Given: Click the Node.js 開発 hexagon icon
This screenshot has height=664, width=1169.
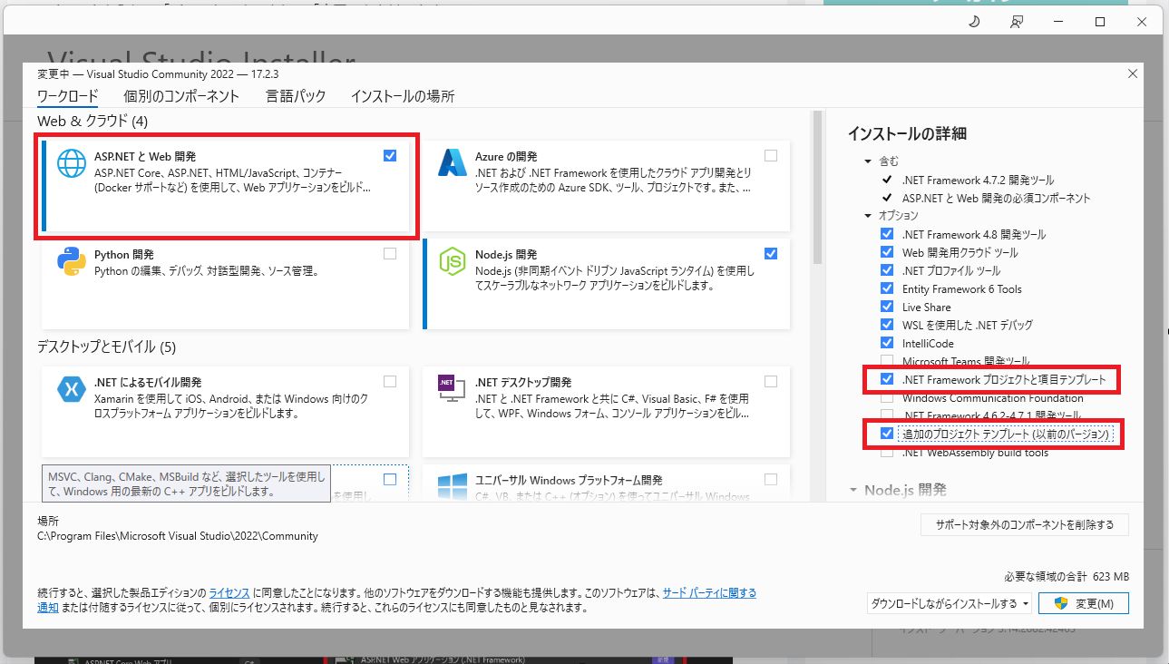Looking at the screenshot, I should point(452,261).
